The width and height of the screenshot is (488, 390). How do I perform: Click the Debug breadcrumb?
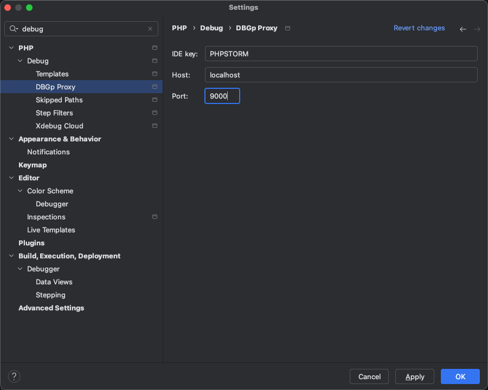tap(211, 28)
